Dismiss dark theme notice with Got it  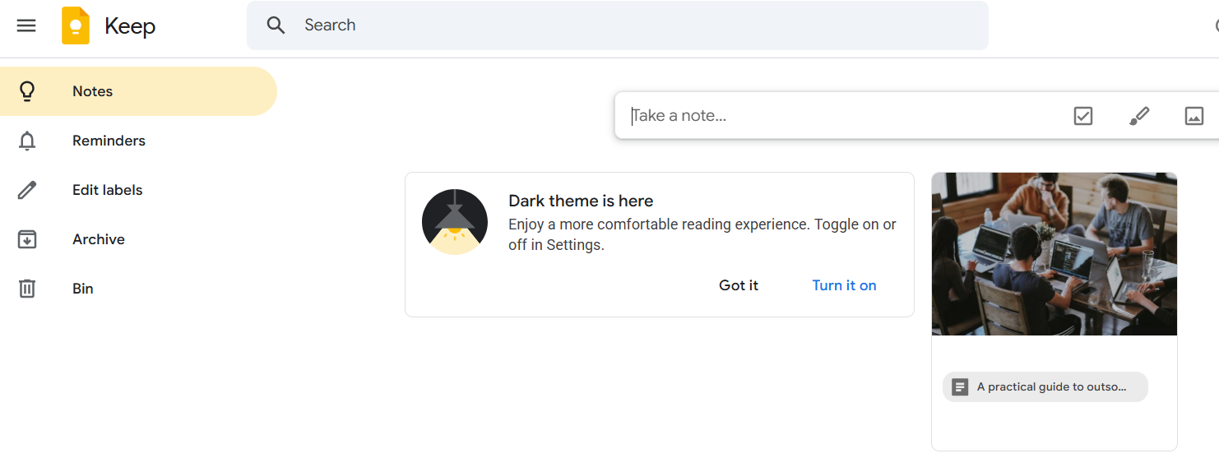pos(739,285)
